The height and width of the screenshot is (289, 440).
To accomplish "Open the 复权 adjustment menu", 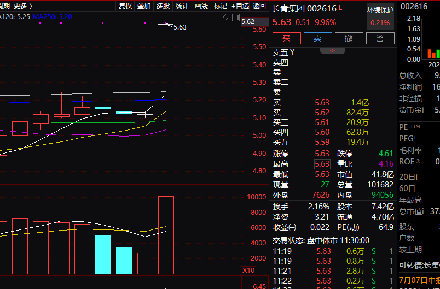I will tap(125, 5).
